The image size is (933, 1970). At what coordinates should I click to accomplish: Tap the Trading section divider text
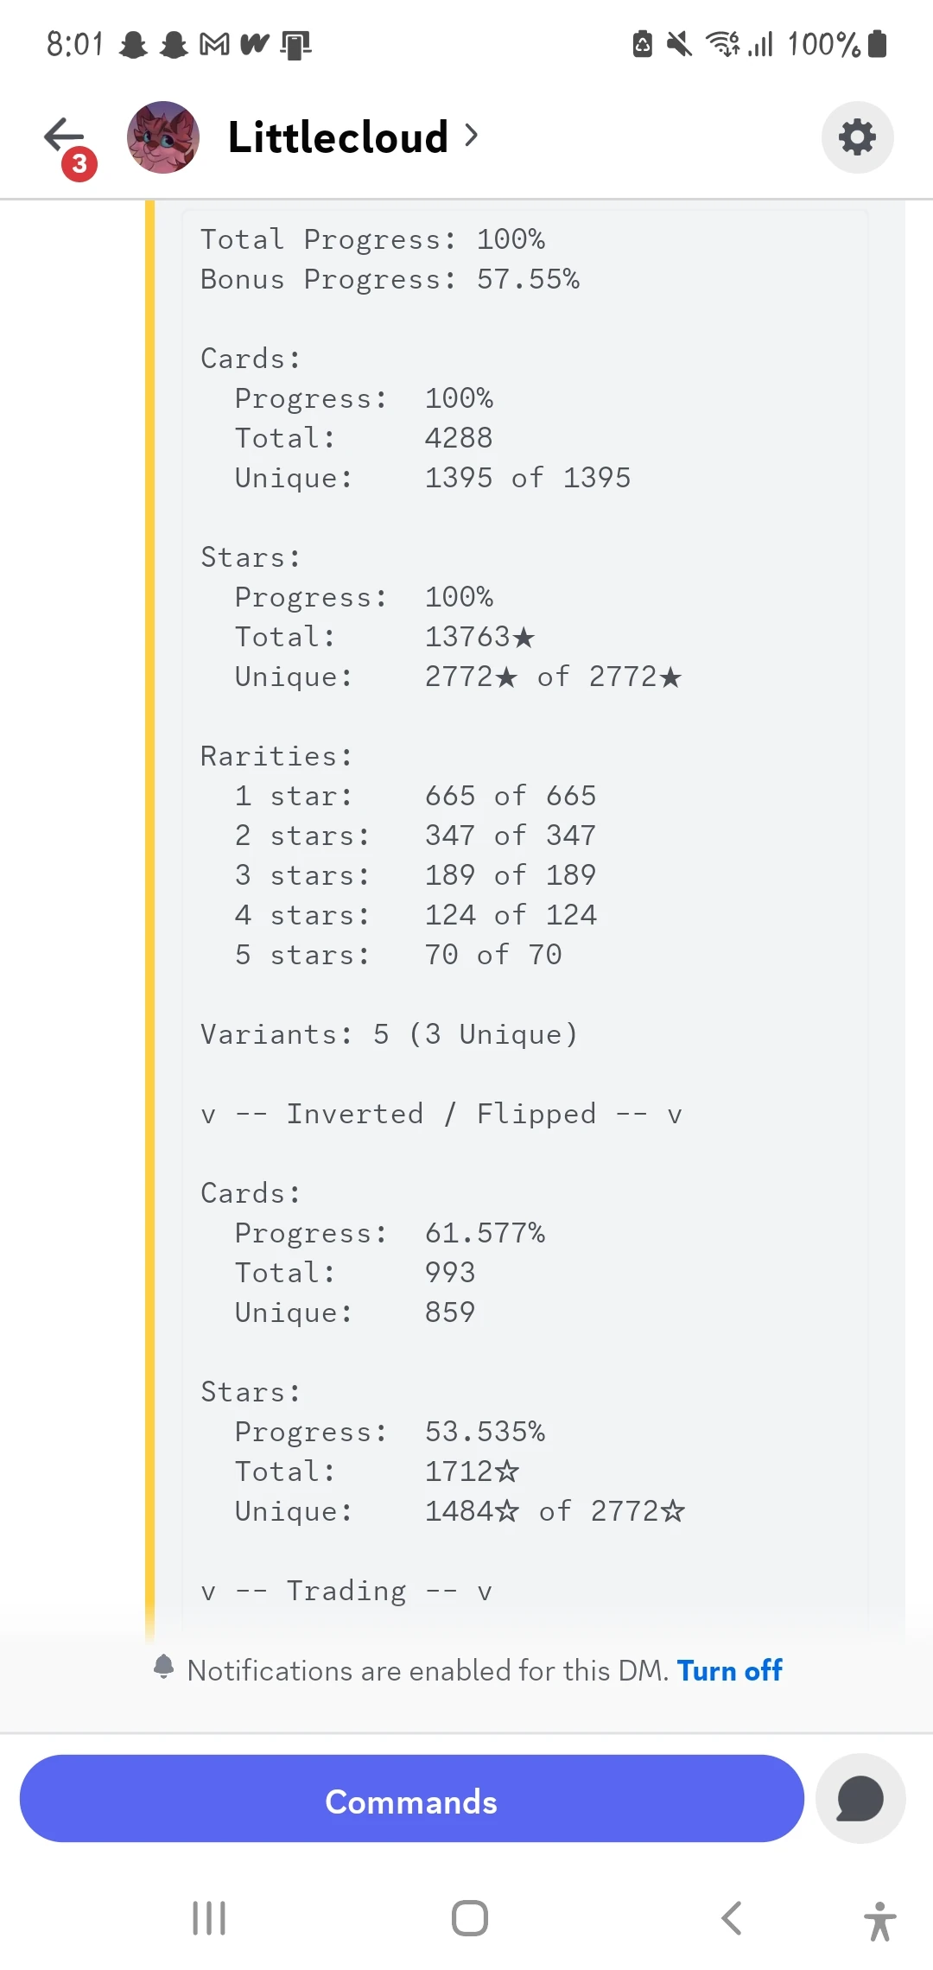[346, 1591]
